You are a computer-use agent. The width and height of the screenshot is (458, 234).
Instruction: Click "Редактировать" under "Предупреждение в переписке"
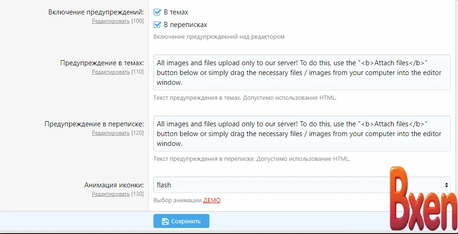point(111,133)
